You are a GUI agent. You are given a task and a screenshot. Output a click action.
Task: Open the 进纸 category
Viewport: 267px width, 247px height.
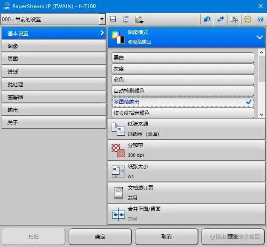tap(54, 71)
